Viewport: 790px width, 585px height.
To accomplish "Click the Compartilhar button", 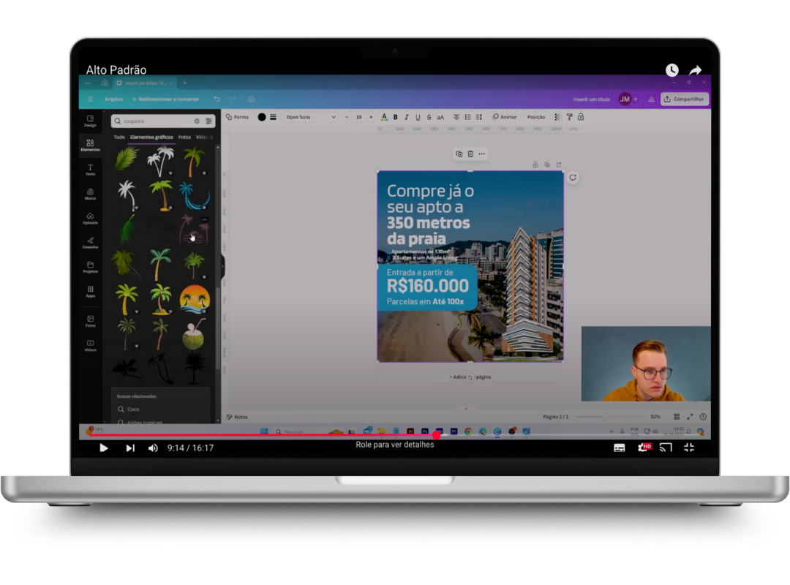I will (x=685, y=99).
